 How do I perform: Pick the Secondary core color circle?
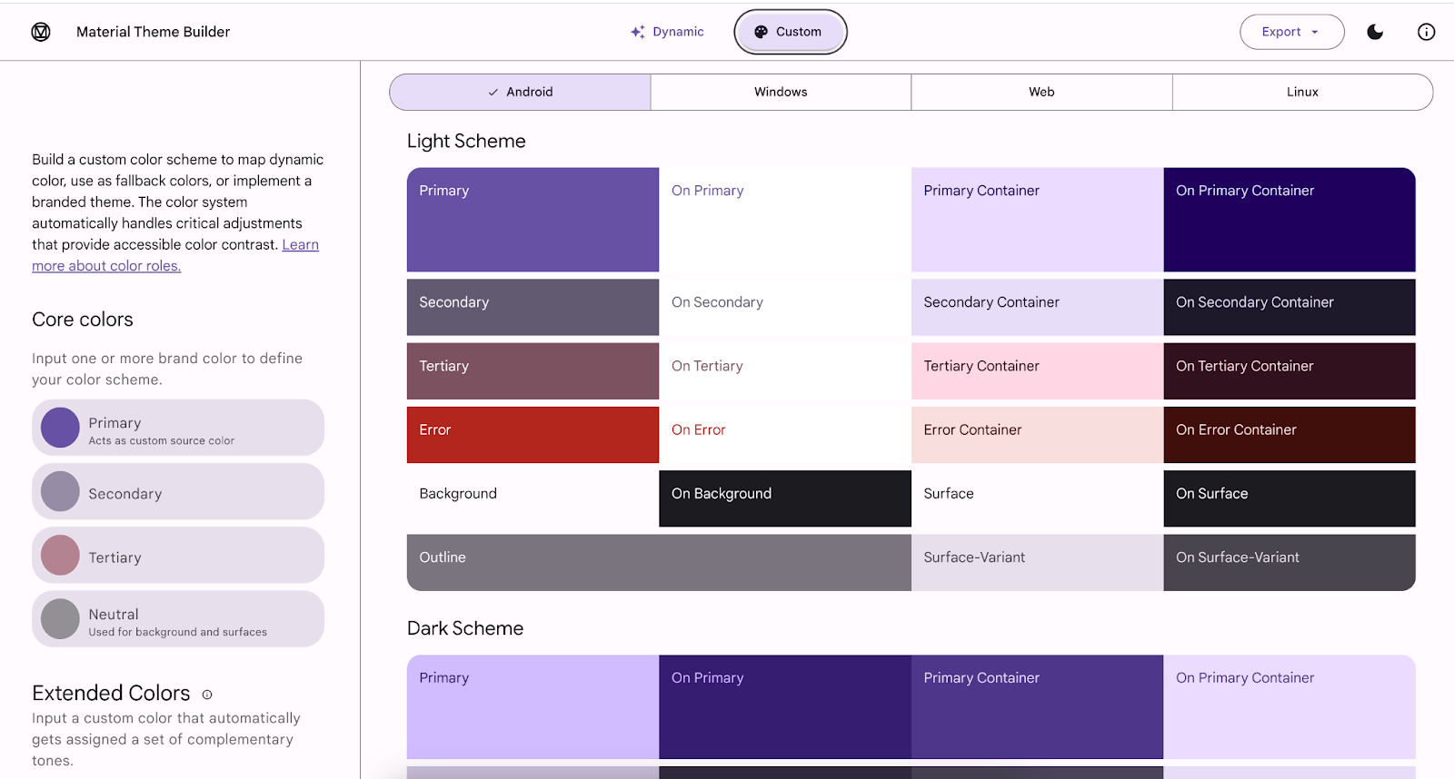click(x=60, y=491)
